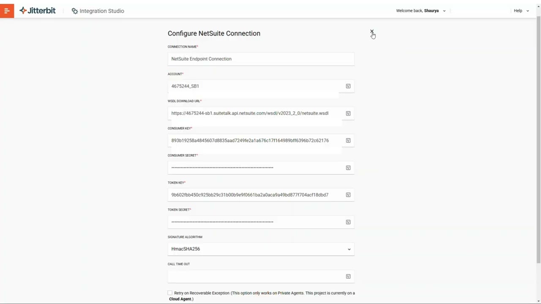Screen dimensions: 541x304
Task: Click the Integration Studio title link
Action: point(102,11)
